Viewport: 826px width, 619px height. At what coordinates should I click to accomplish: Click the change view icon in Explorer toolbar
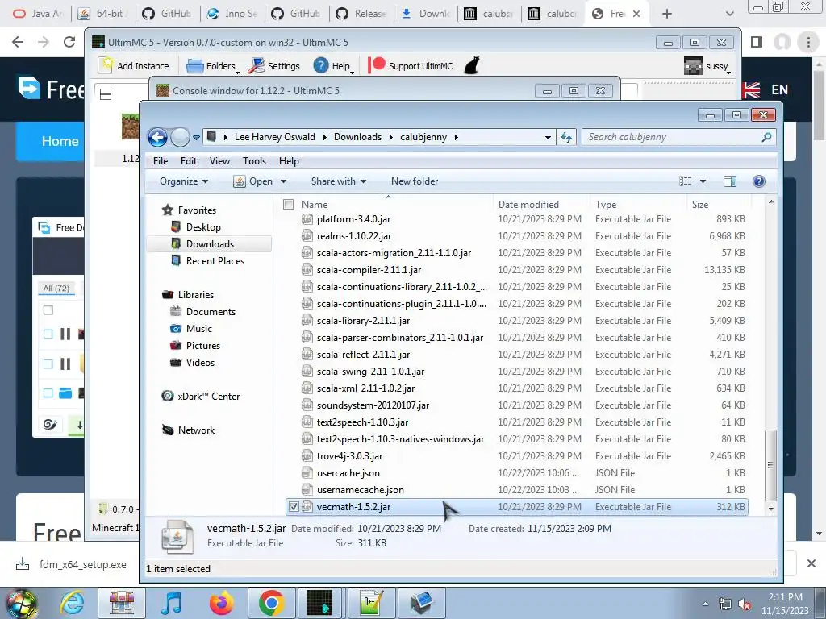(x=686, y=181)
